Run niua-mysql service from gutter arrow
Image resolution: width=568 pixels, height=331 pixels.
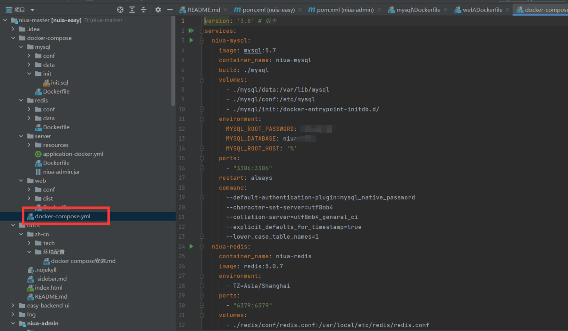pos(191,40)
